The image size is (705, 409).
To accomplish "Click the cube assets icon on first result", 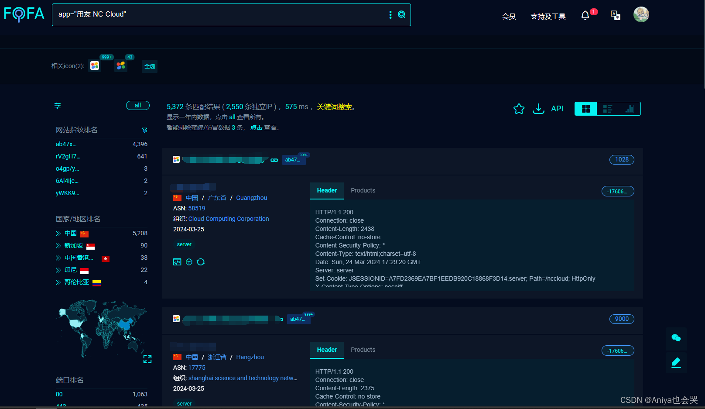I will click(189, 262).
